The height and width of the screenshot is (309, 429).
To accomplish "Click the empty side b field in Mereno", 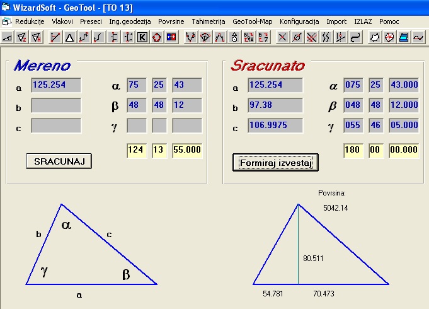I will pos(56,105).
